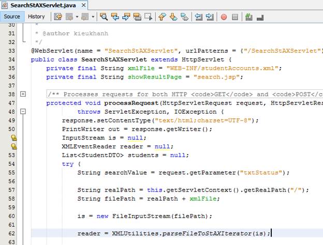Go to Next Bookmark icon
323x245 pixels.
tap(173, 17)
